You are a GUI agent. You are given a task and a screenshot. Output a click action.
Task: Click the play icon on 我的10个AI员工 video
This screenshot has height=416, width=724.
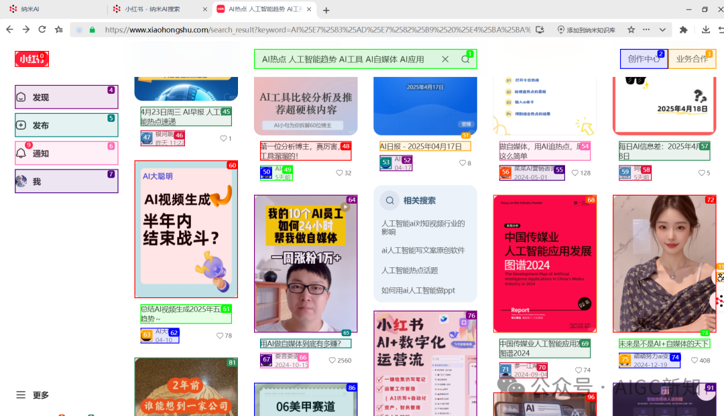click(345, 207)
